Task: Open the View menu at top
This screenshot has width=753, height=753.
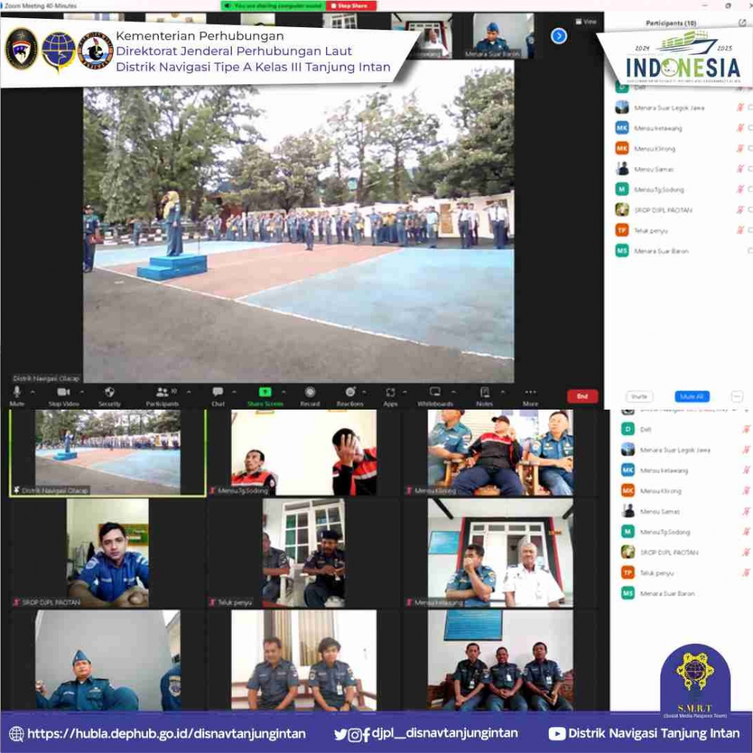Action: tap(586, 22)
